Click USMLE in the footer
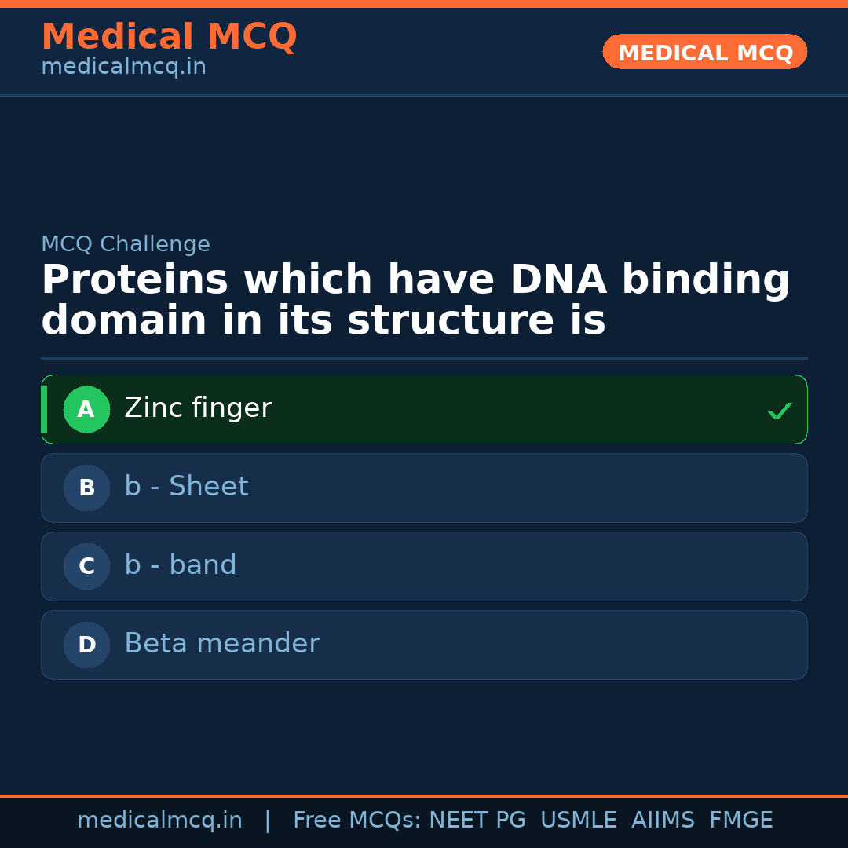Viewport: 848px width, 848px height. click(578, 821)
